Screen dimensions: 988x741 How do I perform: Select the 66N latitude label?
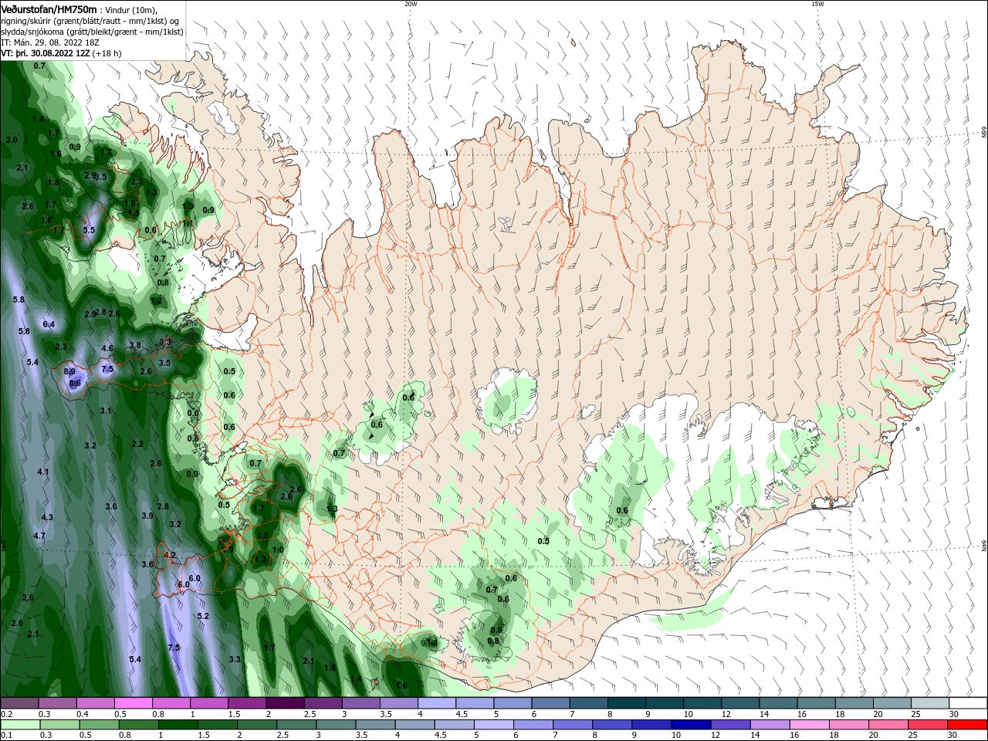coord(984,133)
